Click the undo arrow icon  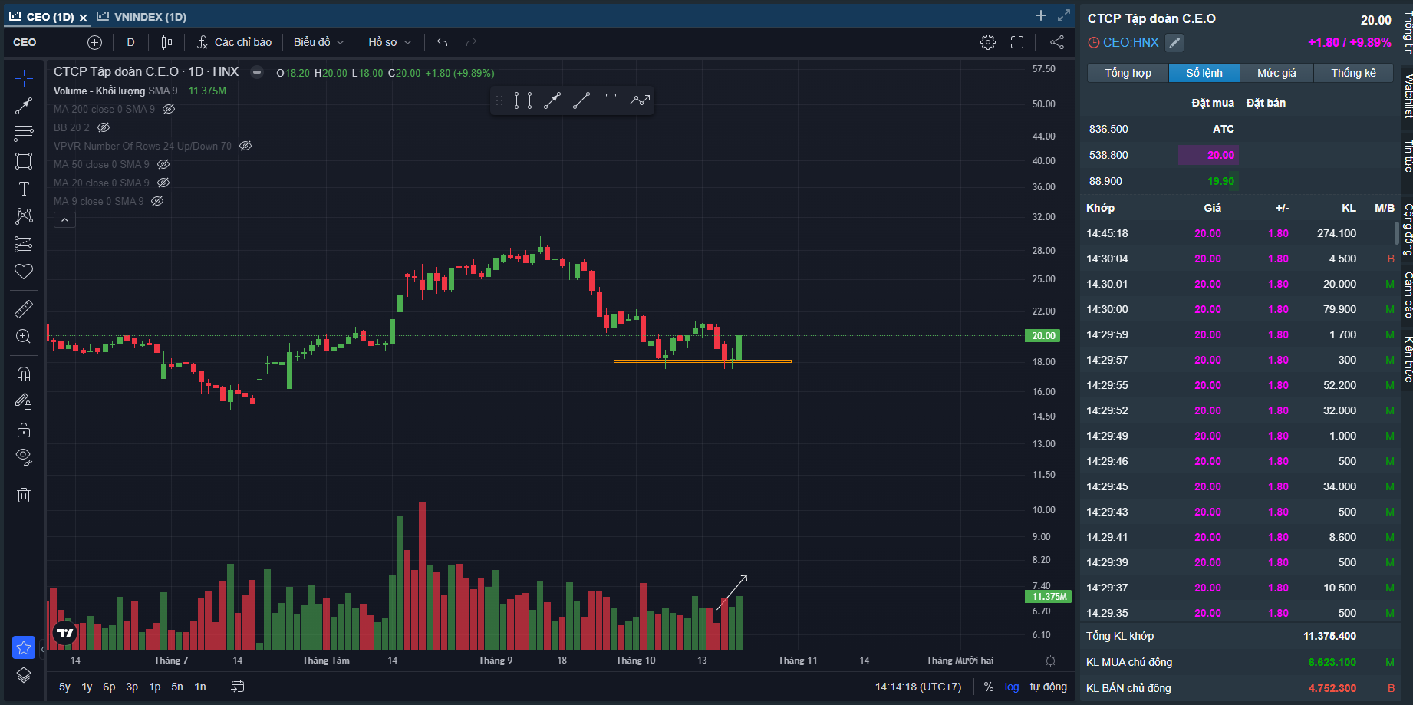coord(442,42)
